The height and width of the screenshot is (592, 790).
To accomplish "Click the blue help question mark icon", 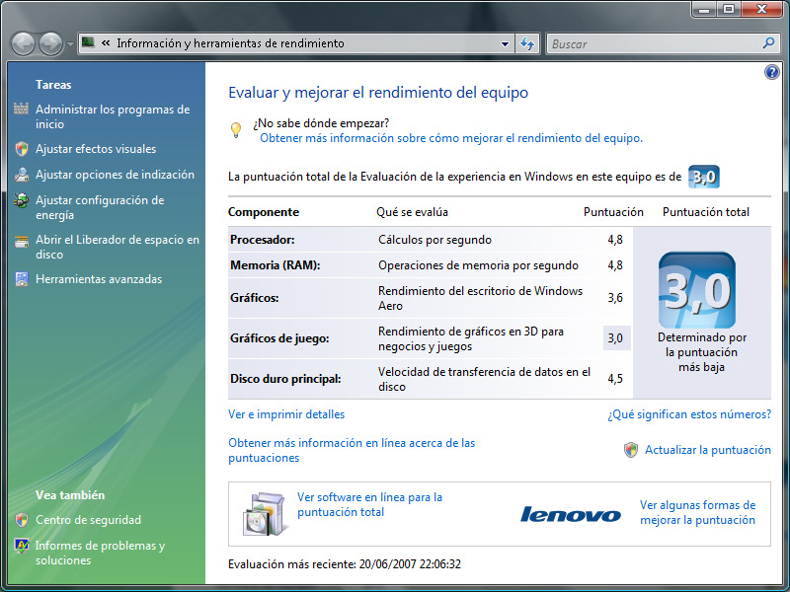I will coord(772,72).
